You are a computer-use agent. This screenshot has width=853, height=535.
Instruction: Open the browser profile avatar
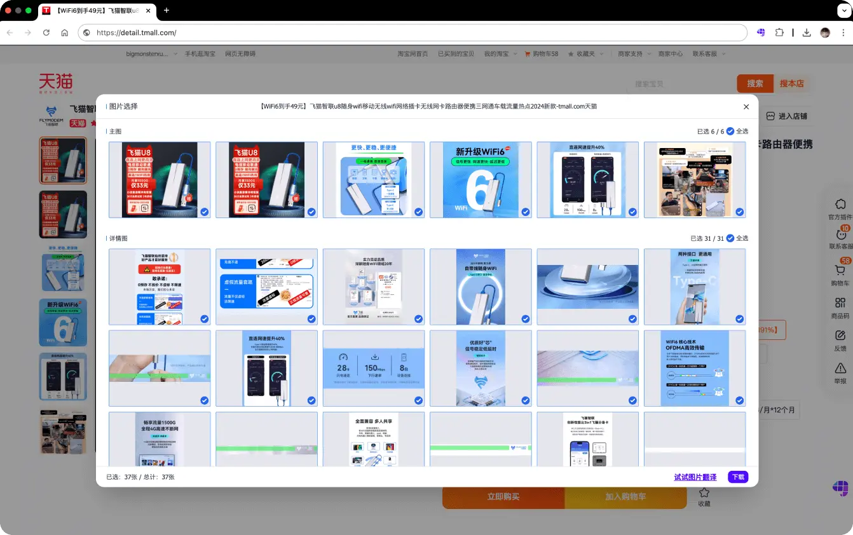[825, 32]
